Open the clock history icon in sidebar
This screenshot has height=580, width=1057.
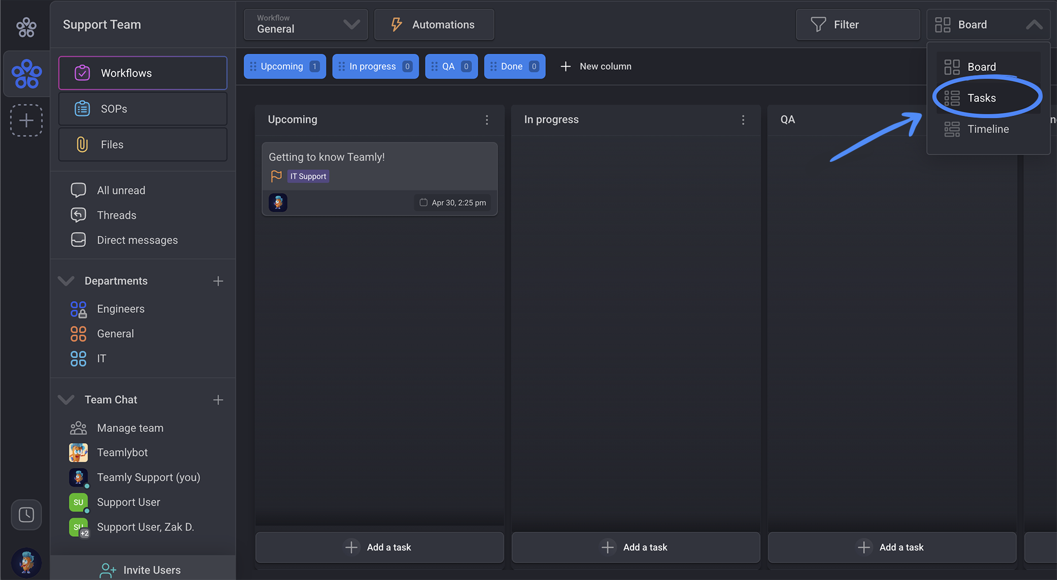(26, 515)
